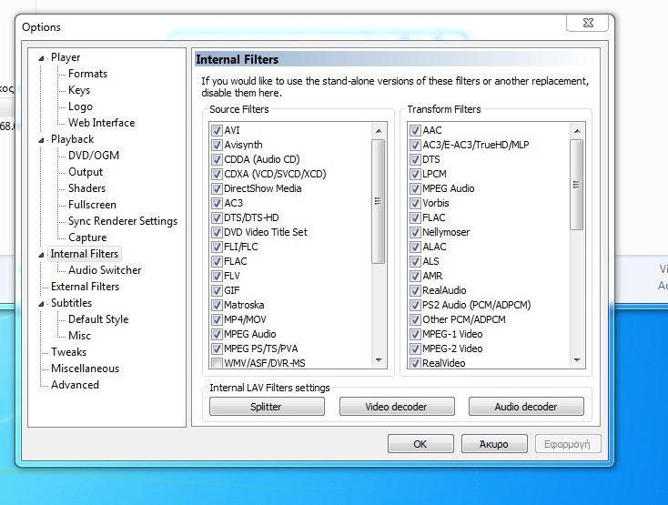
Task: Click the Splitter LAV settings button
Action: click(266, 407)
